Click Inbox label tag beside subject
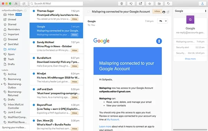Image resolution: width=208 pixels, height=131 pixels. pos(157,11)
